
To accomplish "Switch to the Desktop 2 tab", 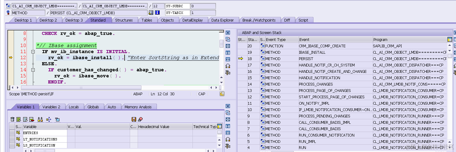I will click(x=48, y=20).
